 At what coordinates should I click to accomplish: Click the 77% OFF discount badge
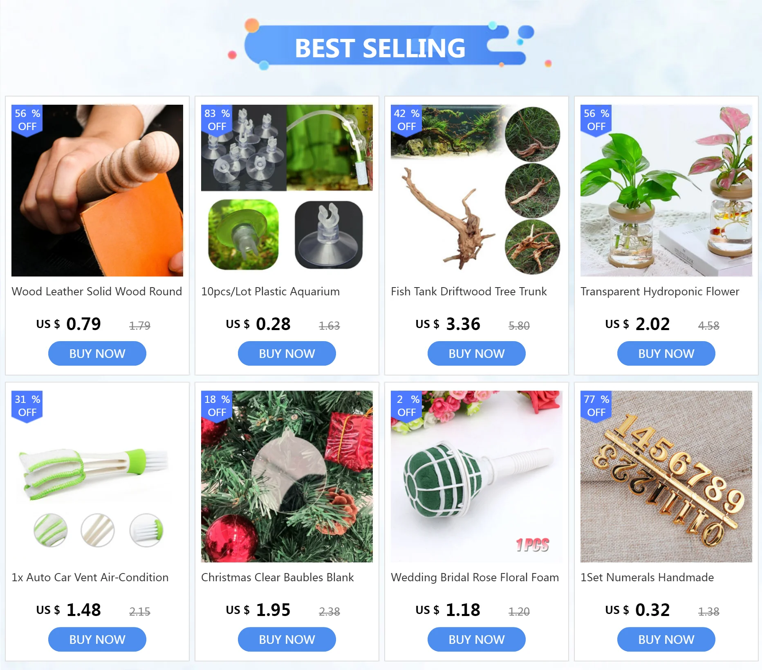[x=596, y=407]
